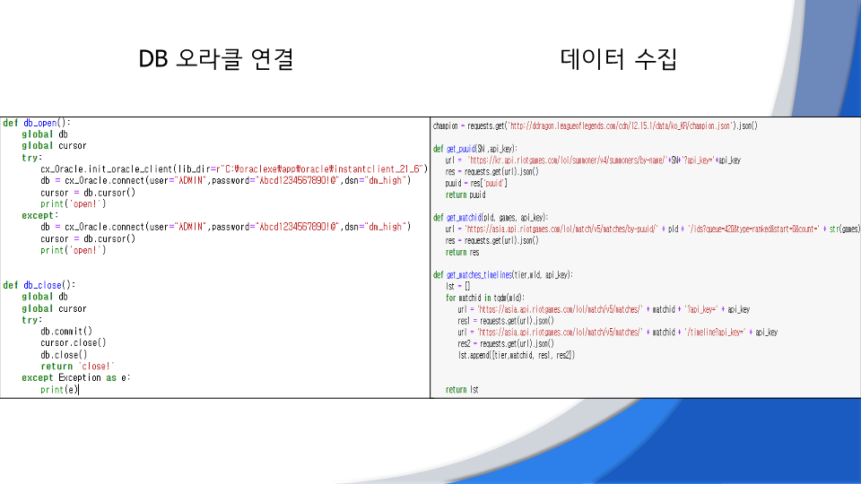Click the 'print(e)' code line

pos(59,390)
